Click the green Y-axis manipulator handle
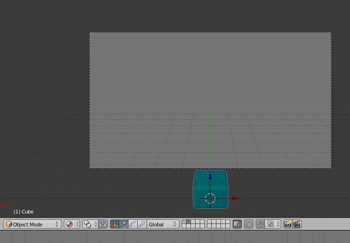350x243 pixels. 210,185
